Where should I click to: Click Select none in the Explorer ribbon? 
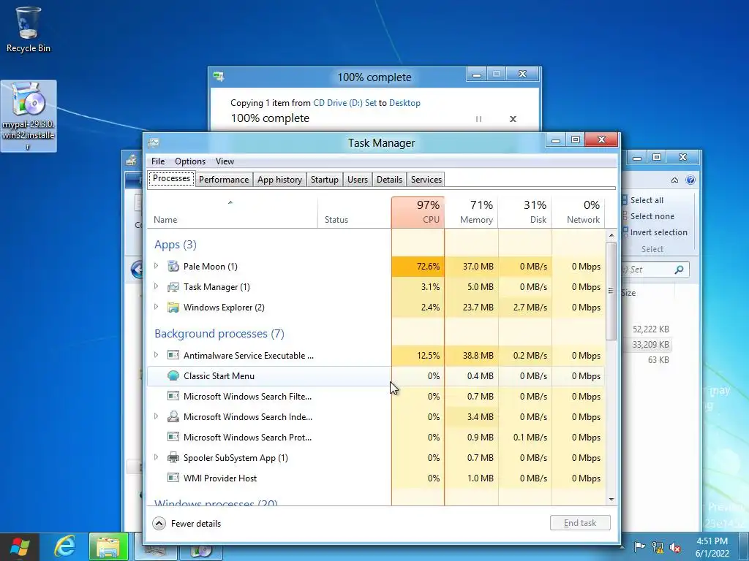(x=652, y=216)
